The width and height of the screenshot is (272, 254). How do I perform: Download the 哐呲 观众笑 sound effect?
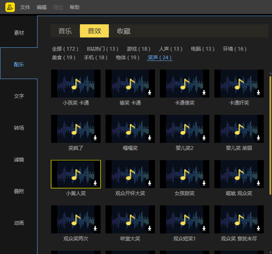pyautogui.click(x=258, y=183)
